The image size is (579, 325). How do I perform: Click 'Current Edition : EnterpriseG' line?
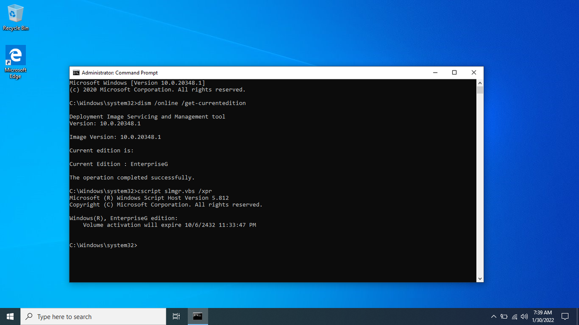[x=119, y=164]
